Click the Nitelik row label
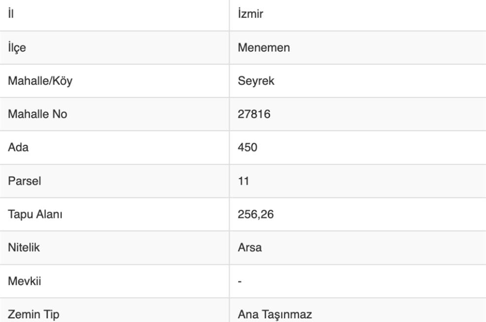The height and width of the screenshot is (322, 486). pos(24,247)
